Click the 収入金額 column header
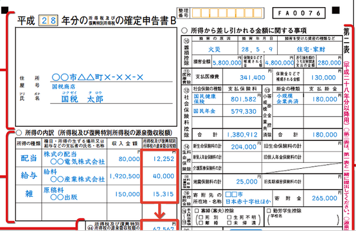Viewport: 356px width, 231px height. (x=125, y=143)
